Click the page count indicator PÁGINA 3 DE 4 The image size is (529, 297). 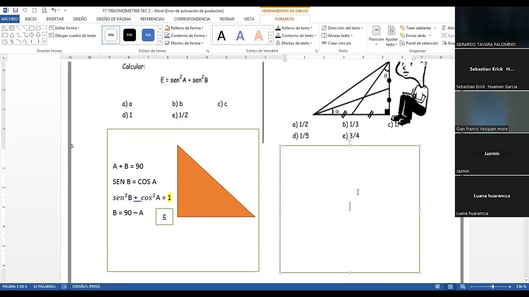click(x=15, y=286)
